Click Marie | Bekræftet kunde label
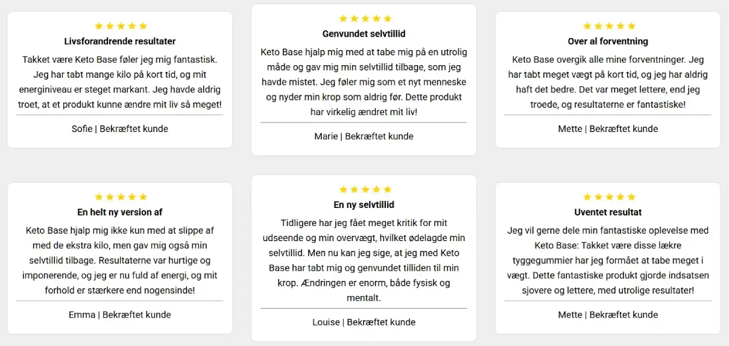 (x=364, y=136)
